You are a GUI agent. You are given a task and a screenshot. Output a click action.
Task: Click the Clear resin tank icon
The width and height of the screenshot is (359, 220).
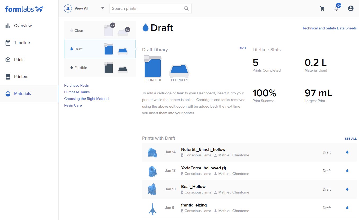point(122,32)
